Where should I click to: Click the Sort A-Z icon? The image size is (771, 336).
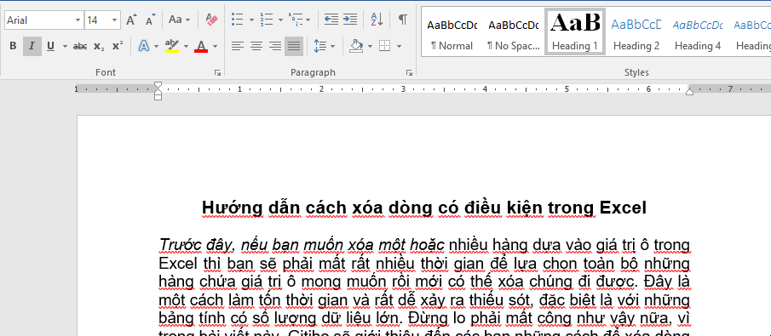(377, 20)
